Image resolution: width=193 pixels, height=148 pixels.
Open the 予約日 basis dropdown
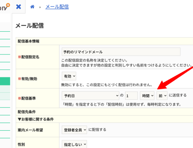click(x=90, y=96)
